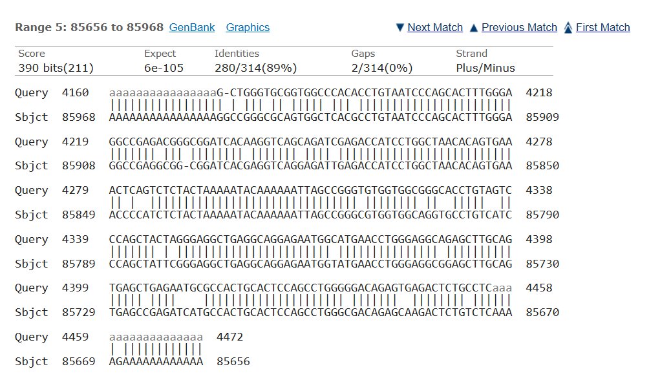Image resolution: width=671 pixels, height=391 pixels.
Task: Click the down-arrow icon beside Next Match
Action: (400, 28)
